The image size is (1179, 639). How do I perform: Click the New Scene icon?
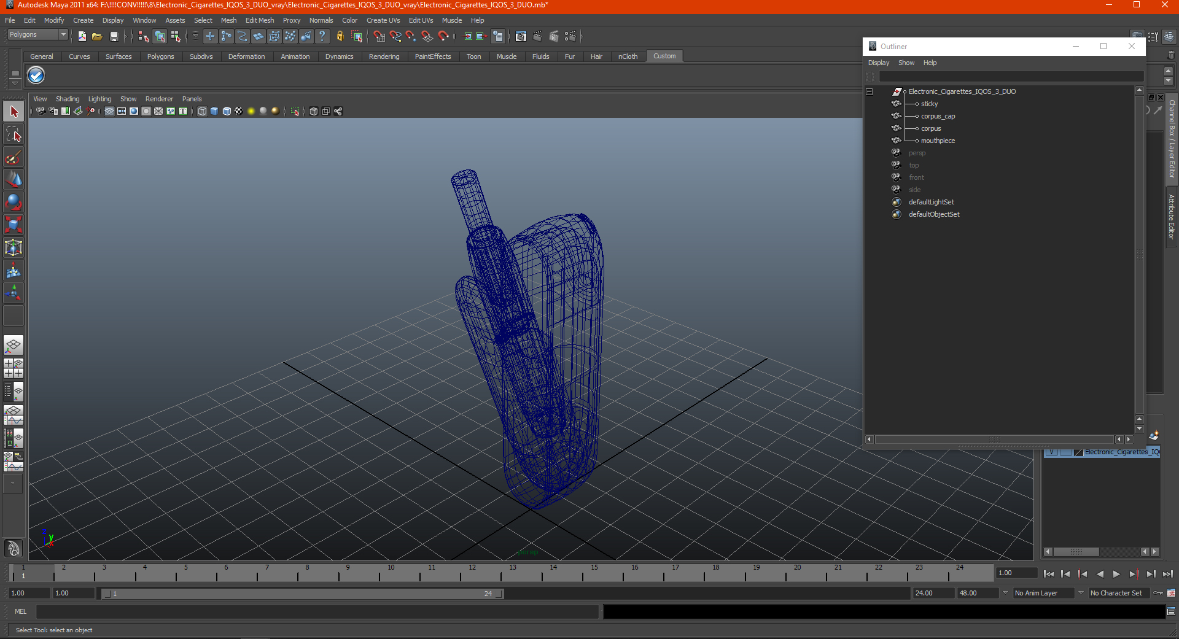click(x=82, y=37)
